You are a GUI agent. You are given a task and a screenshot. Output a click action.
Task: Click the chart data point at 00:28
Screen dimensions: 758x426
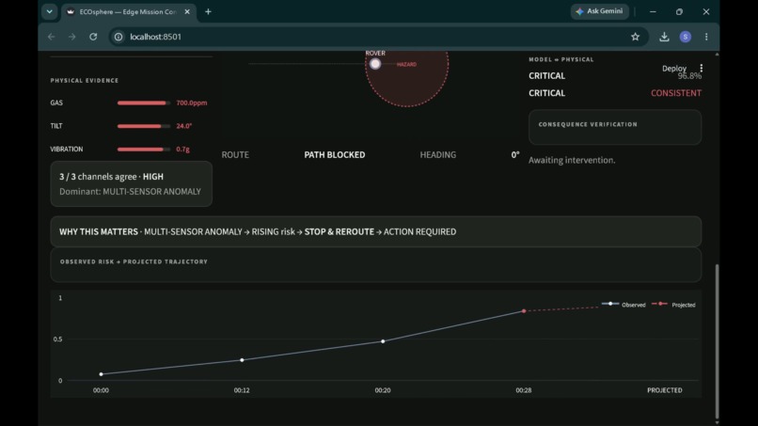click(524, 311)
